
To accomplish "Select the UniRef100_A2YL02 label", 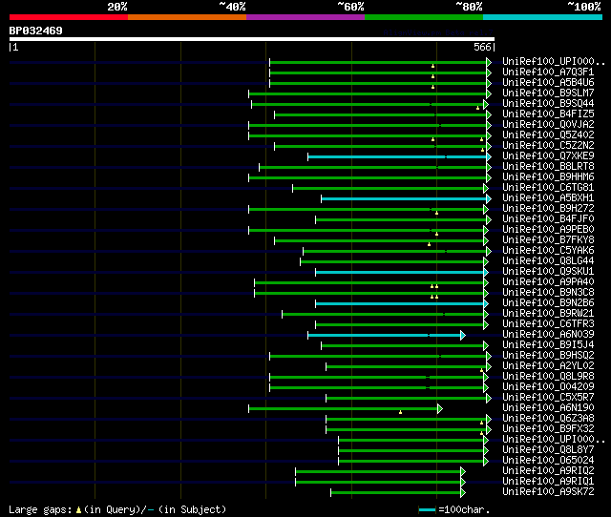I will point(548,366).
